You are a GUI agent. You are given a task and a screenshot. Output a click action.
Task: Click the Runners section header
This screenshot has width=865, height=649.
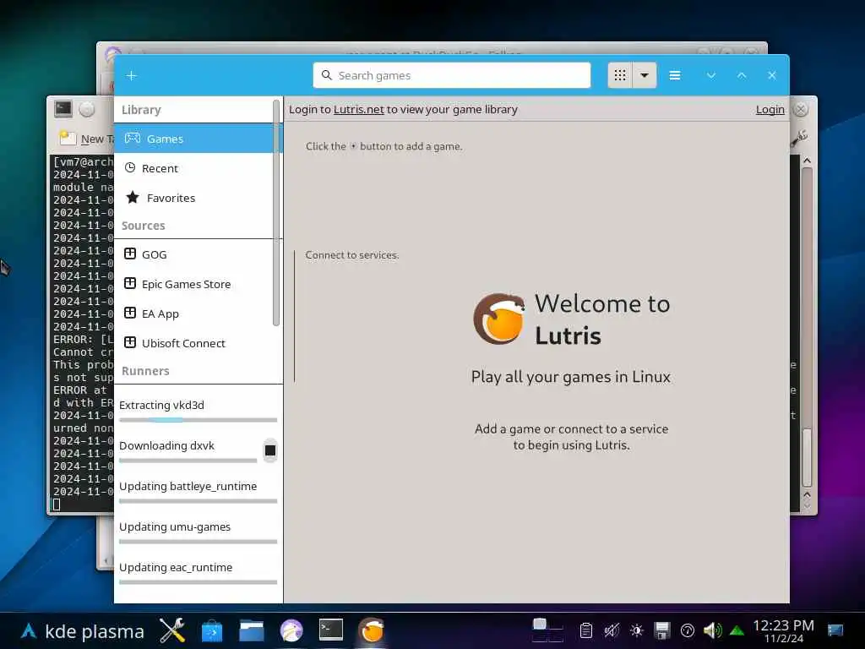[145, 371]
